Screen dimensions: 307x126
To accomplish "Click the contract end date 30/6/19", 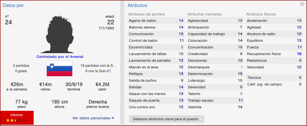I will coord(74,85).
